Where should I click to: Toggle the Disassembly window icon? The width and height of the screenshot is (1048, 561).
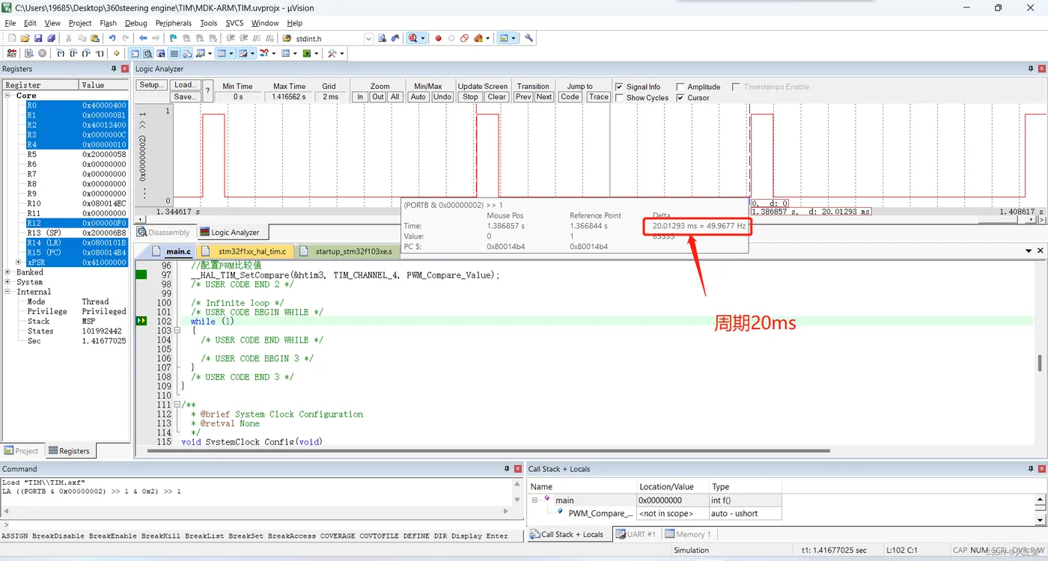click(148, 54)
